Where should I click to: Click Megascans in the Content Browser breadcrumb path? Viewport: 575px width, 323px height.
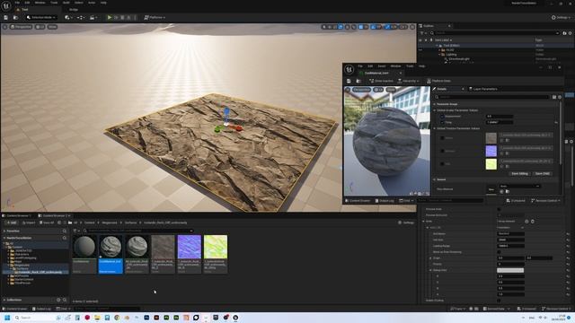(110, 223)
